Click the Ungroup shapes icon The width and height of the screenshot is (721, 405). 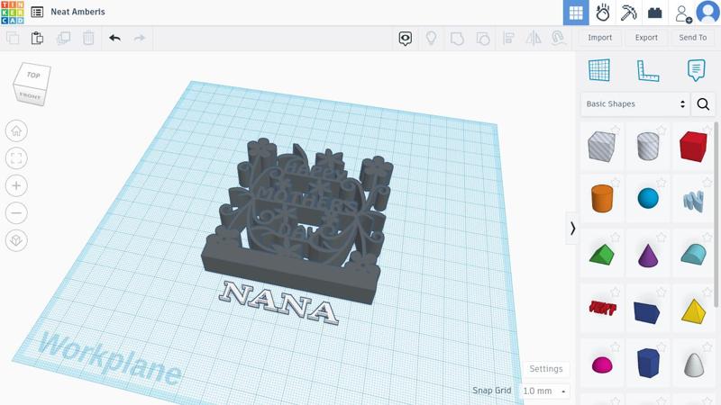pyautogui.click(x=483, y=39)
